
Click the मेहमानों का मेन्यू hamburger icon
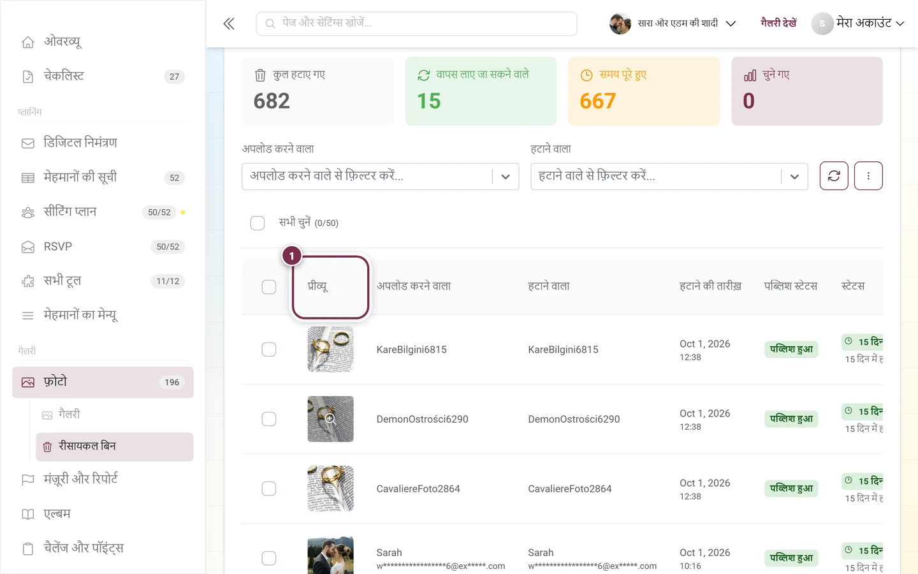(x=28, y=316)
